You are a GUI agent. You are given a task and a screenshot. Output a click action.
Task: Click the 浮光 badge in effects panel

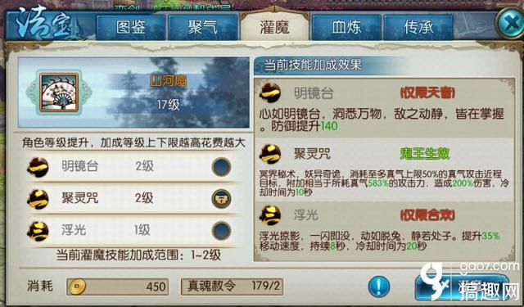pyautogui.click(x=269, y=214)
